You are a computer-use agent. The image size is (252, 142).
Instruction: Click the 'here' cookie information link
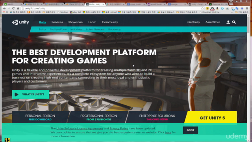point(168,133)
